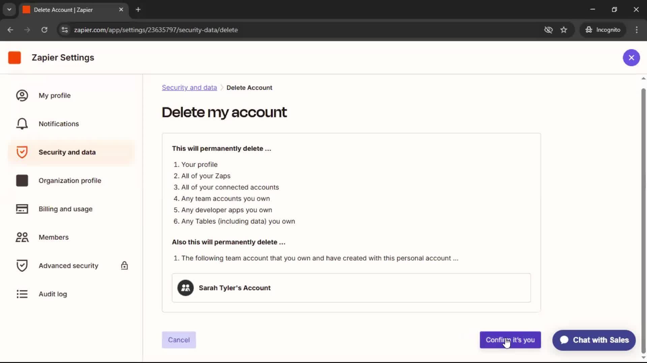Click the Members people icon
This screenshot has height=363, width=647.
click(x=22, y=237)
